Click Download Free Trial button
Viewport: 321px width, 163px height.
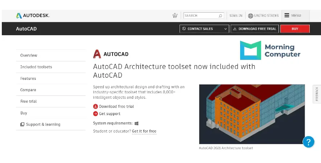click(x=255, y=29)
